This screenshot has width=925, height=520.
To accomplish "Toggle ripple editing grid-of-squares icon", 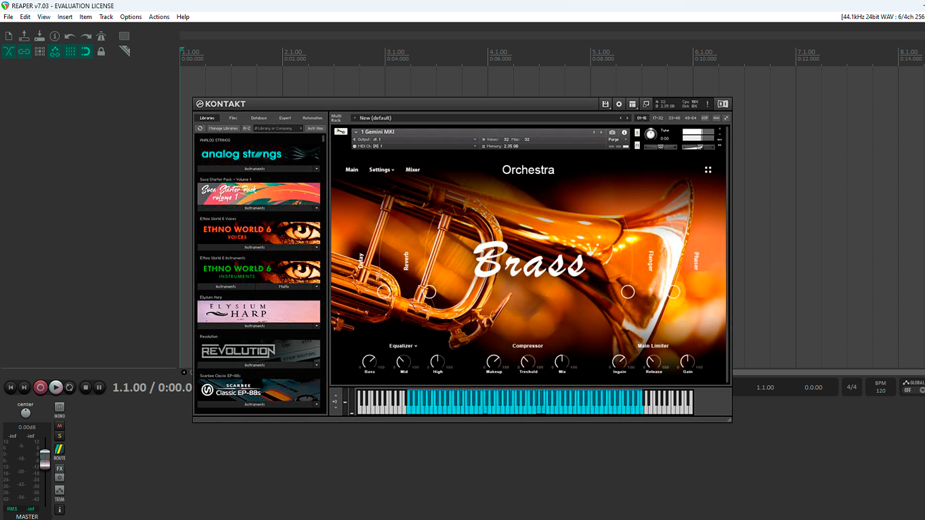I will pyautogui.click(x=39, y=51).
